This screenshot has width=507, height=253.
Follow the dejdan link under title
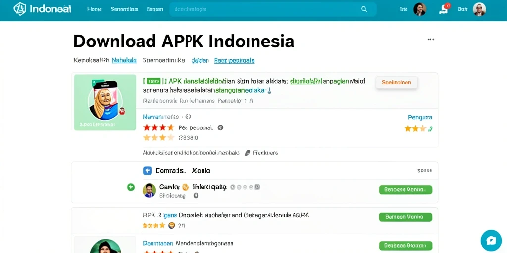click(200, 60)
